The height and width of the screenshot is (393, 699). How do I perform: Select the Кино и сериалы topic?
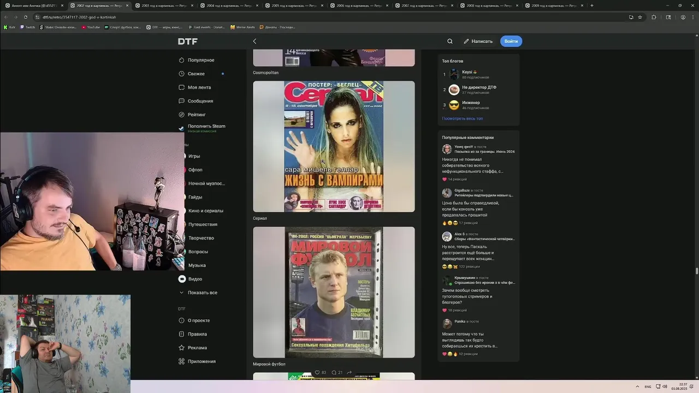coord(205,211)
